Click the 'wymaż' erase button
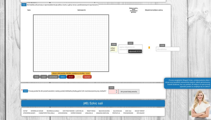 (x=87, y=77)
